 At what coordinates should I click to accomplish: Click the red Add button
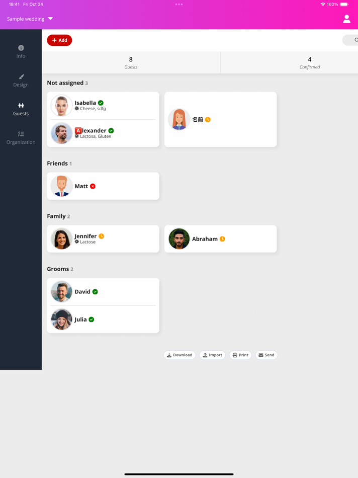click(x=59, y=40)
